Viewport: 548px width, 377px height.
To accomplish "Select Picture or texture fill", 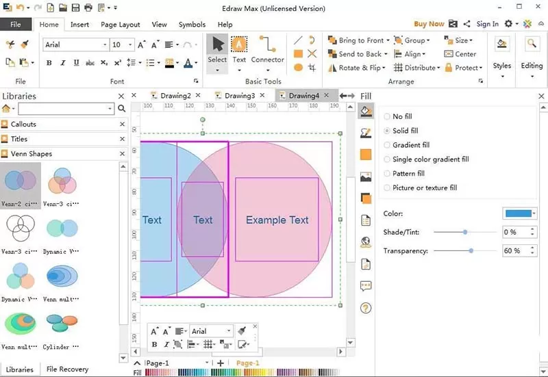I will [421, 187].
